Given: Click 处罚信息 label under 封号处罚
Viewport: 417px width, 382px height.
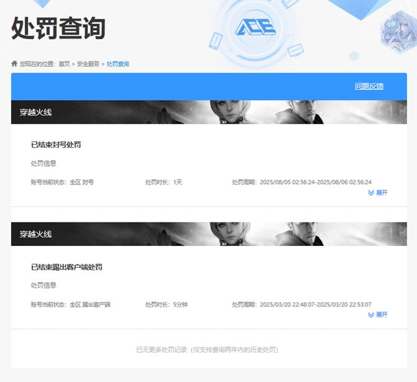Looking at the screenshot, I should point(44,163).
